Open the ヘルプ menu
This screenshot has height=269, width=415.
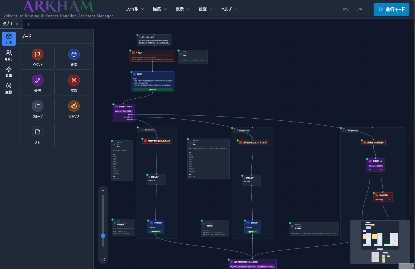[229, 9]
